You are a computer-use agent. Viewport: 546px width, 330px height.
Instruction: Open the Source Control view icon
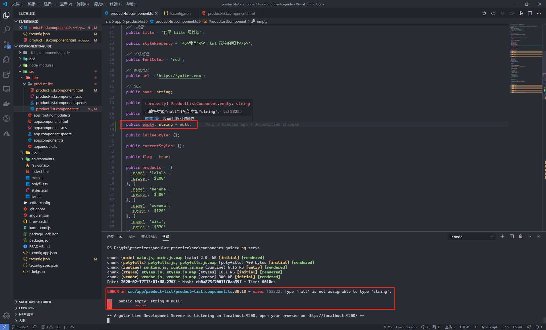pyautogui.click(x=7, y=45)
